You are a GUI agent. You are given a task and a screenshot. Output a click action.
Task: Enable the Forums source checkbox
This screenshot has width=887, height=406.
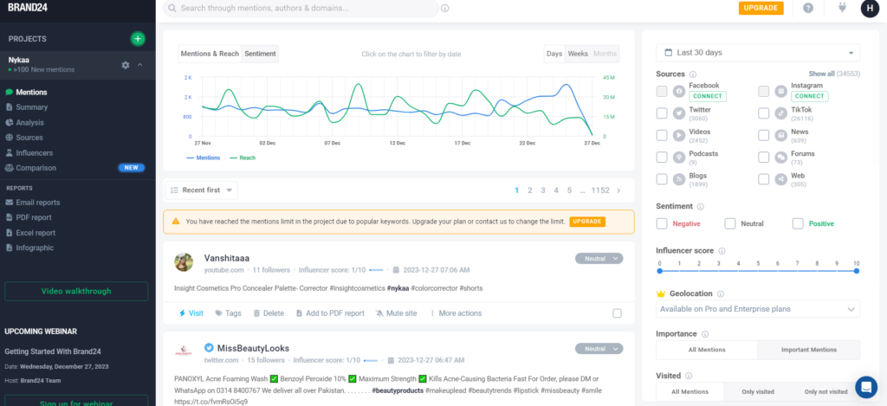(x=764, y=158)
